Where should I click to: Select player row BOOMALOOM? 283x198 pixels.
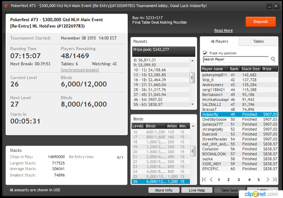(239, 154)
